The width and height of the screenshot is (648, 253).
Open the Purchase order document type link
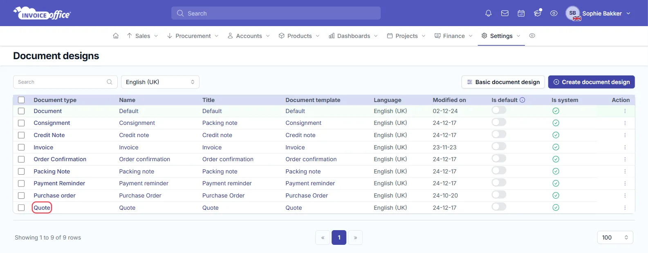55,195
